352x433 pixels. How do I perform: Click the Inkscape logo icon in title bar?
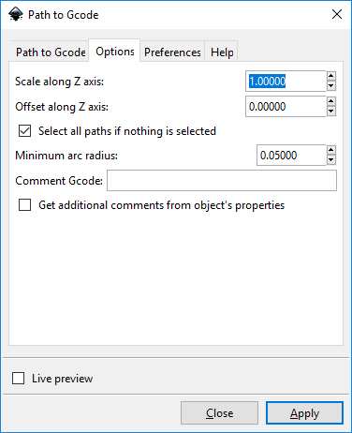pyautogui.click(x=16, y=14)
